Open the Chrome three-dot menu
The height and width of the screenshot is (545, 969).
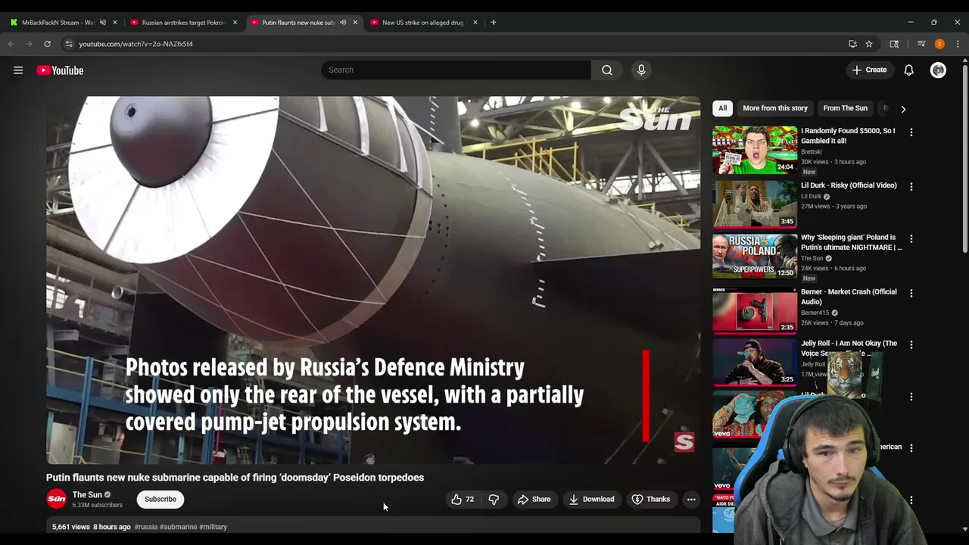click(x=958, y=44)
